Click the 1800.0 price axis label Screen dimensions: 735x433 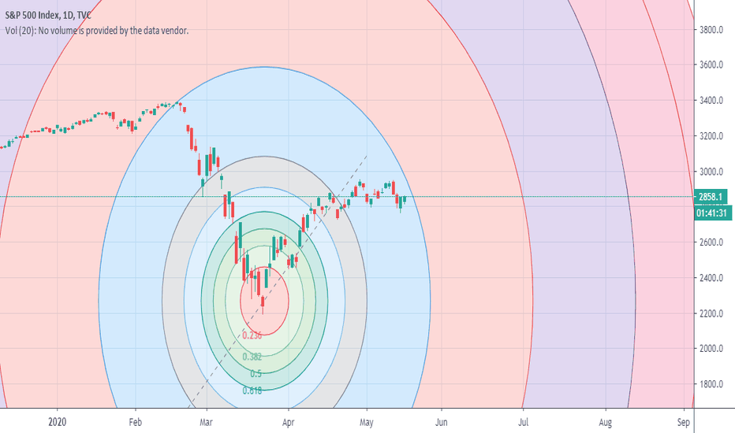[711, 384]
